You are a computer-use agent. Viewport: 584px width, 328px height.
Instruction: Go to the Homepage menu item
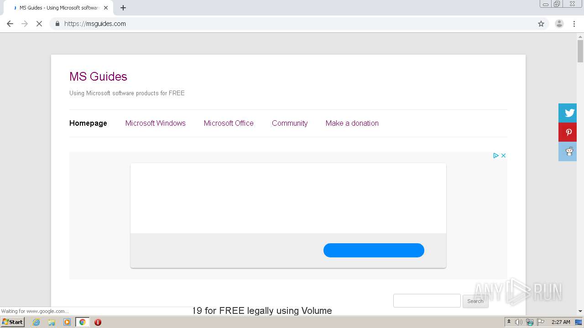88,123
